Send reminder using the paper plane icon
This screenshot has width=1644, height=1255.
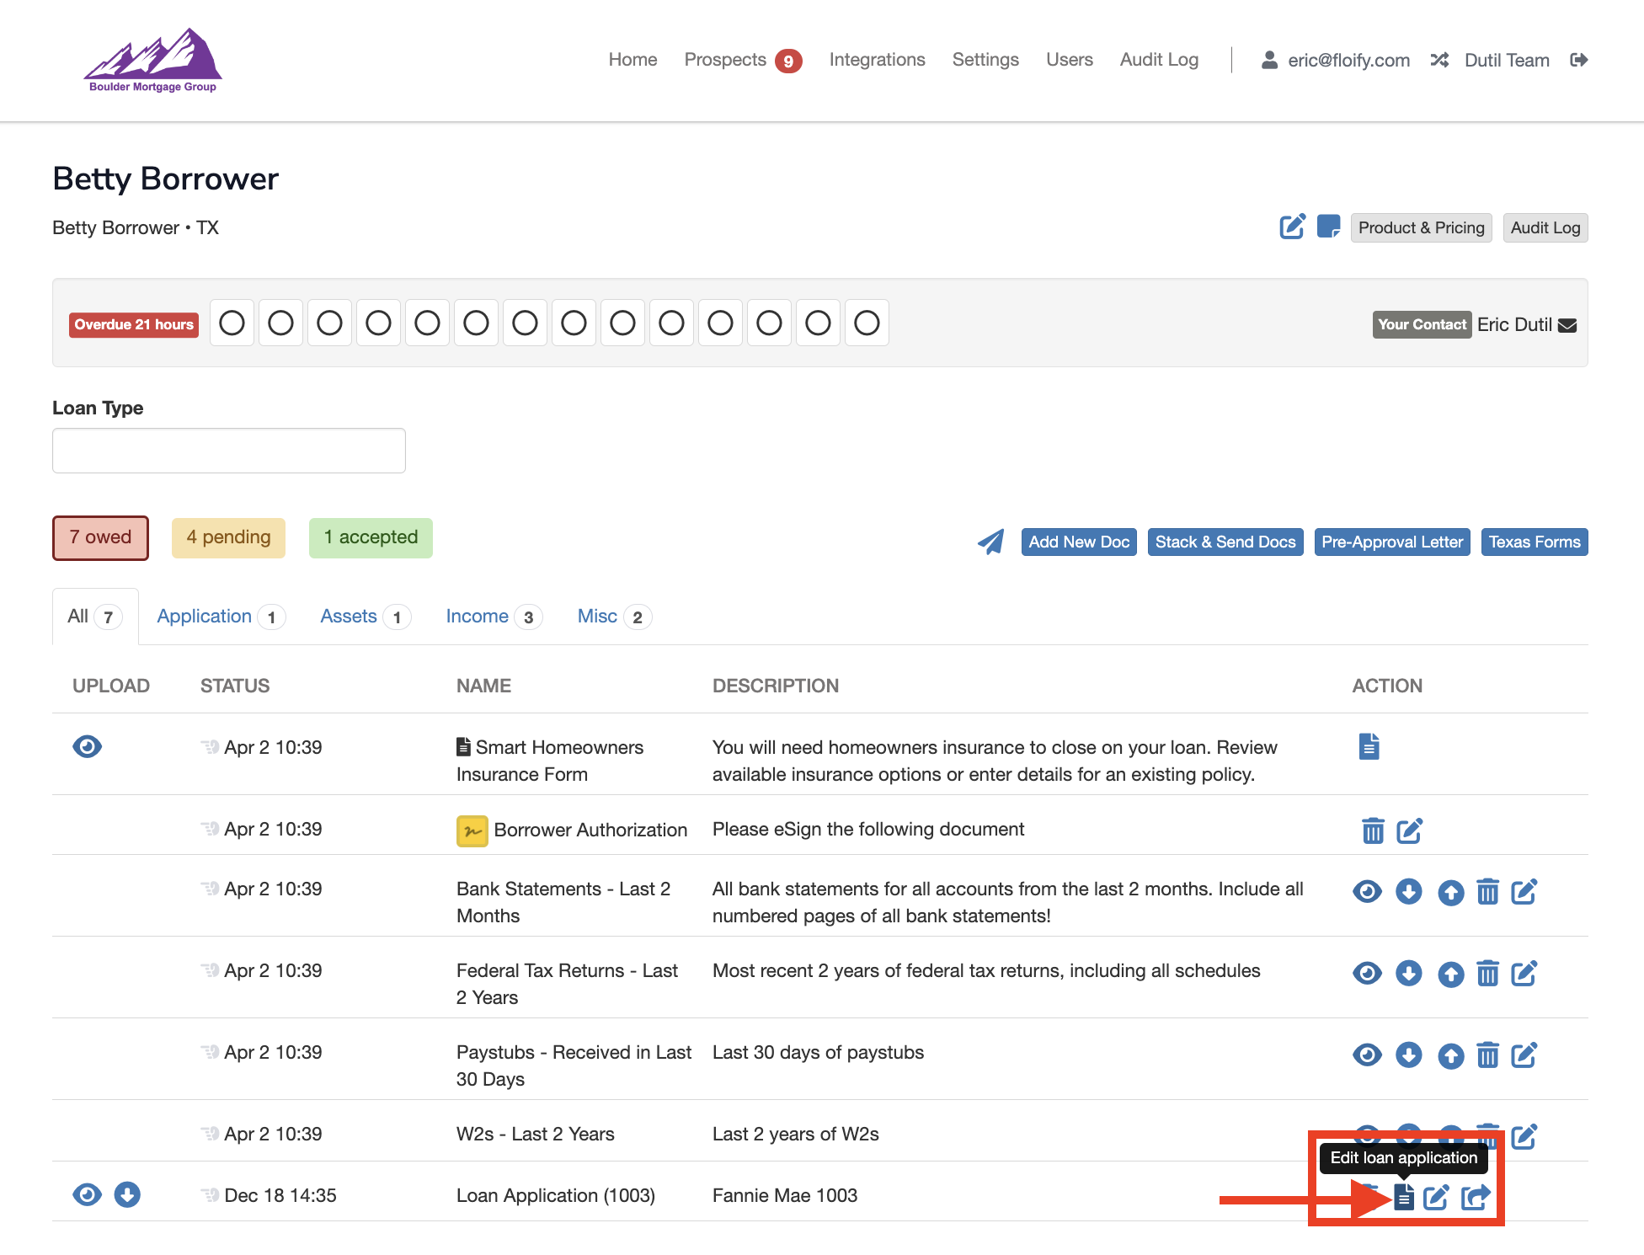(990, 542)
